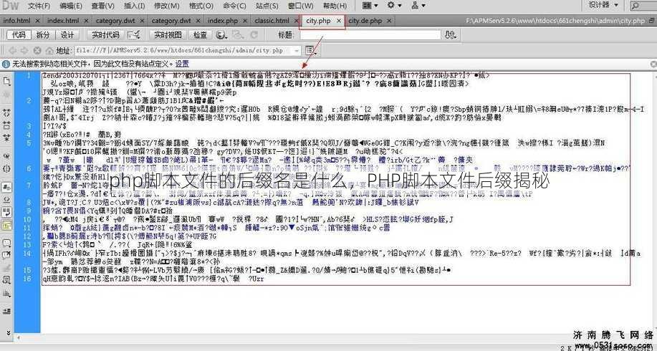Viewport: 657px width, 351px height.
Task: Switch to 设计 (Design) view
Action: point(67,35)
